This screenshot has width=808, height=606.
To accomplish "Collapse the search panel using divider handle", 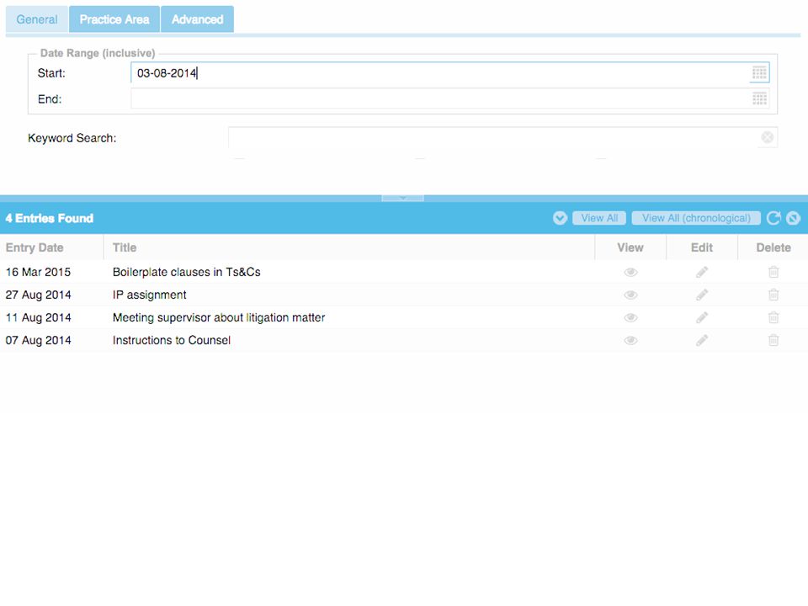I will tap(402, 198).
